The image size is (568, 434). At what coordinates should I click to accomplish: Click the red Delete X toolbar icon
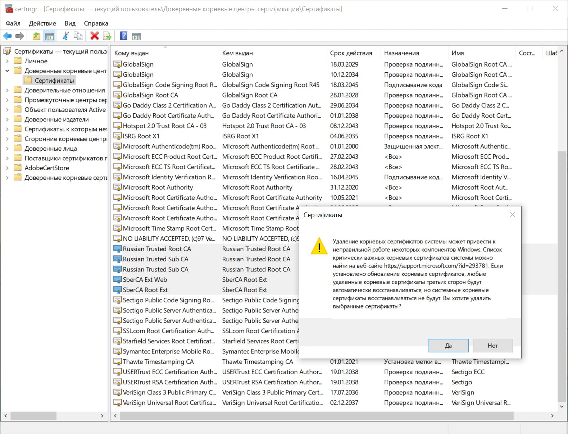coord(95,36)
